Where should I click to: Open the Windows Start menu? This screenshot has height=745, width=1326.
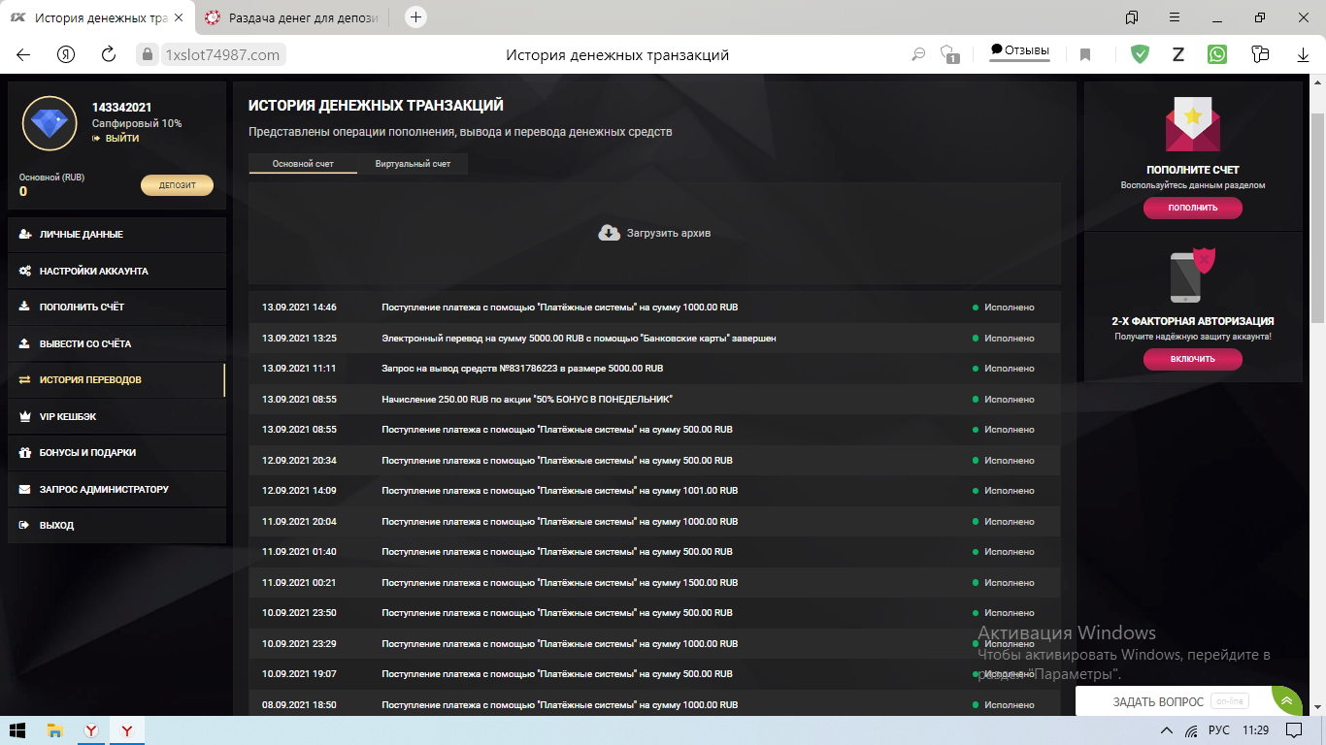point(17,730)
